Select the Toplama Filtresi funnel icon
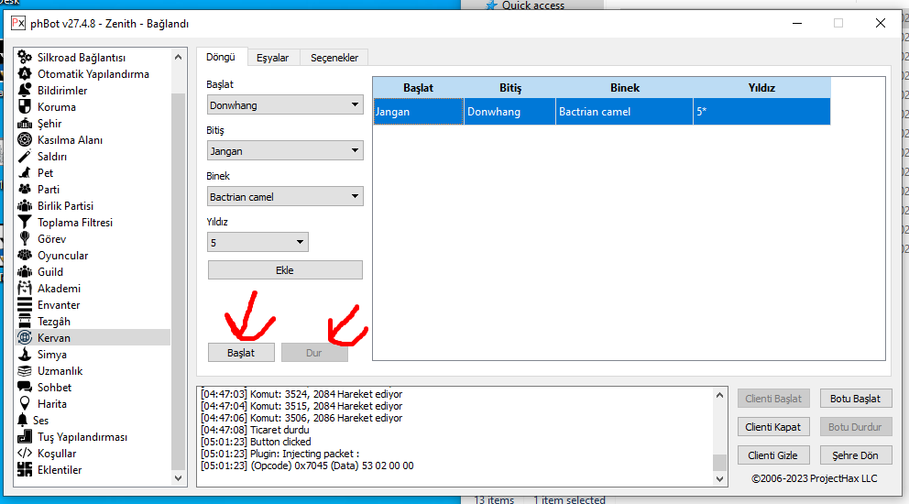This screenshot has height=504, width=909. (25, 223)
